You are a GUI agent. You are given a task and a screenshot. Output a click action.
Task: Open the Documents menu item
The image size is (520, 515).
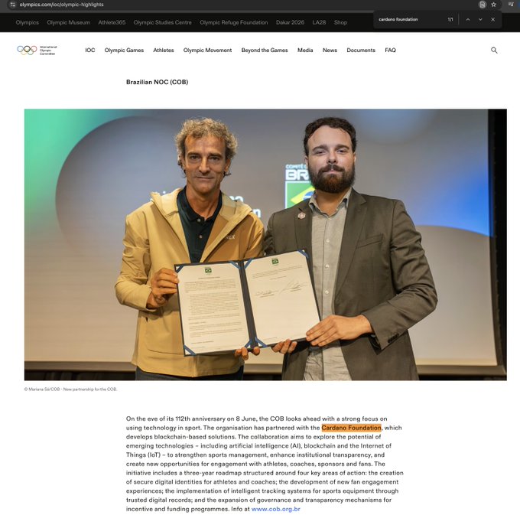[x=361, y=50]
